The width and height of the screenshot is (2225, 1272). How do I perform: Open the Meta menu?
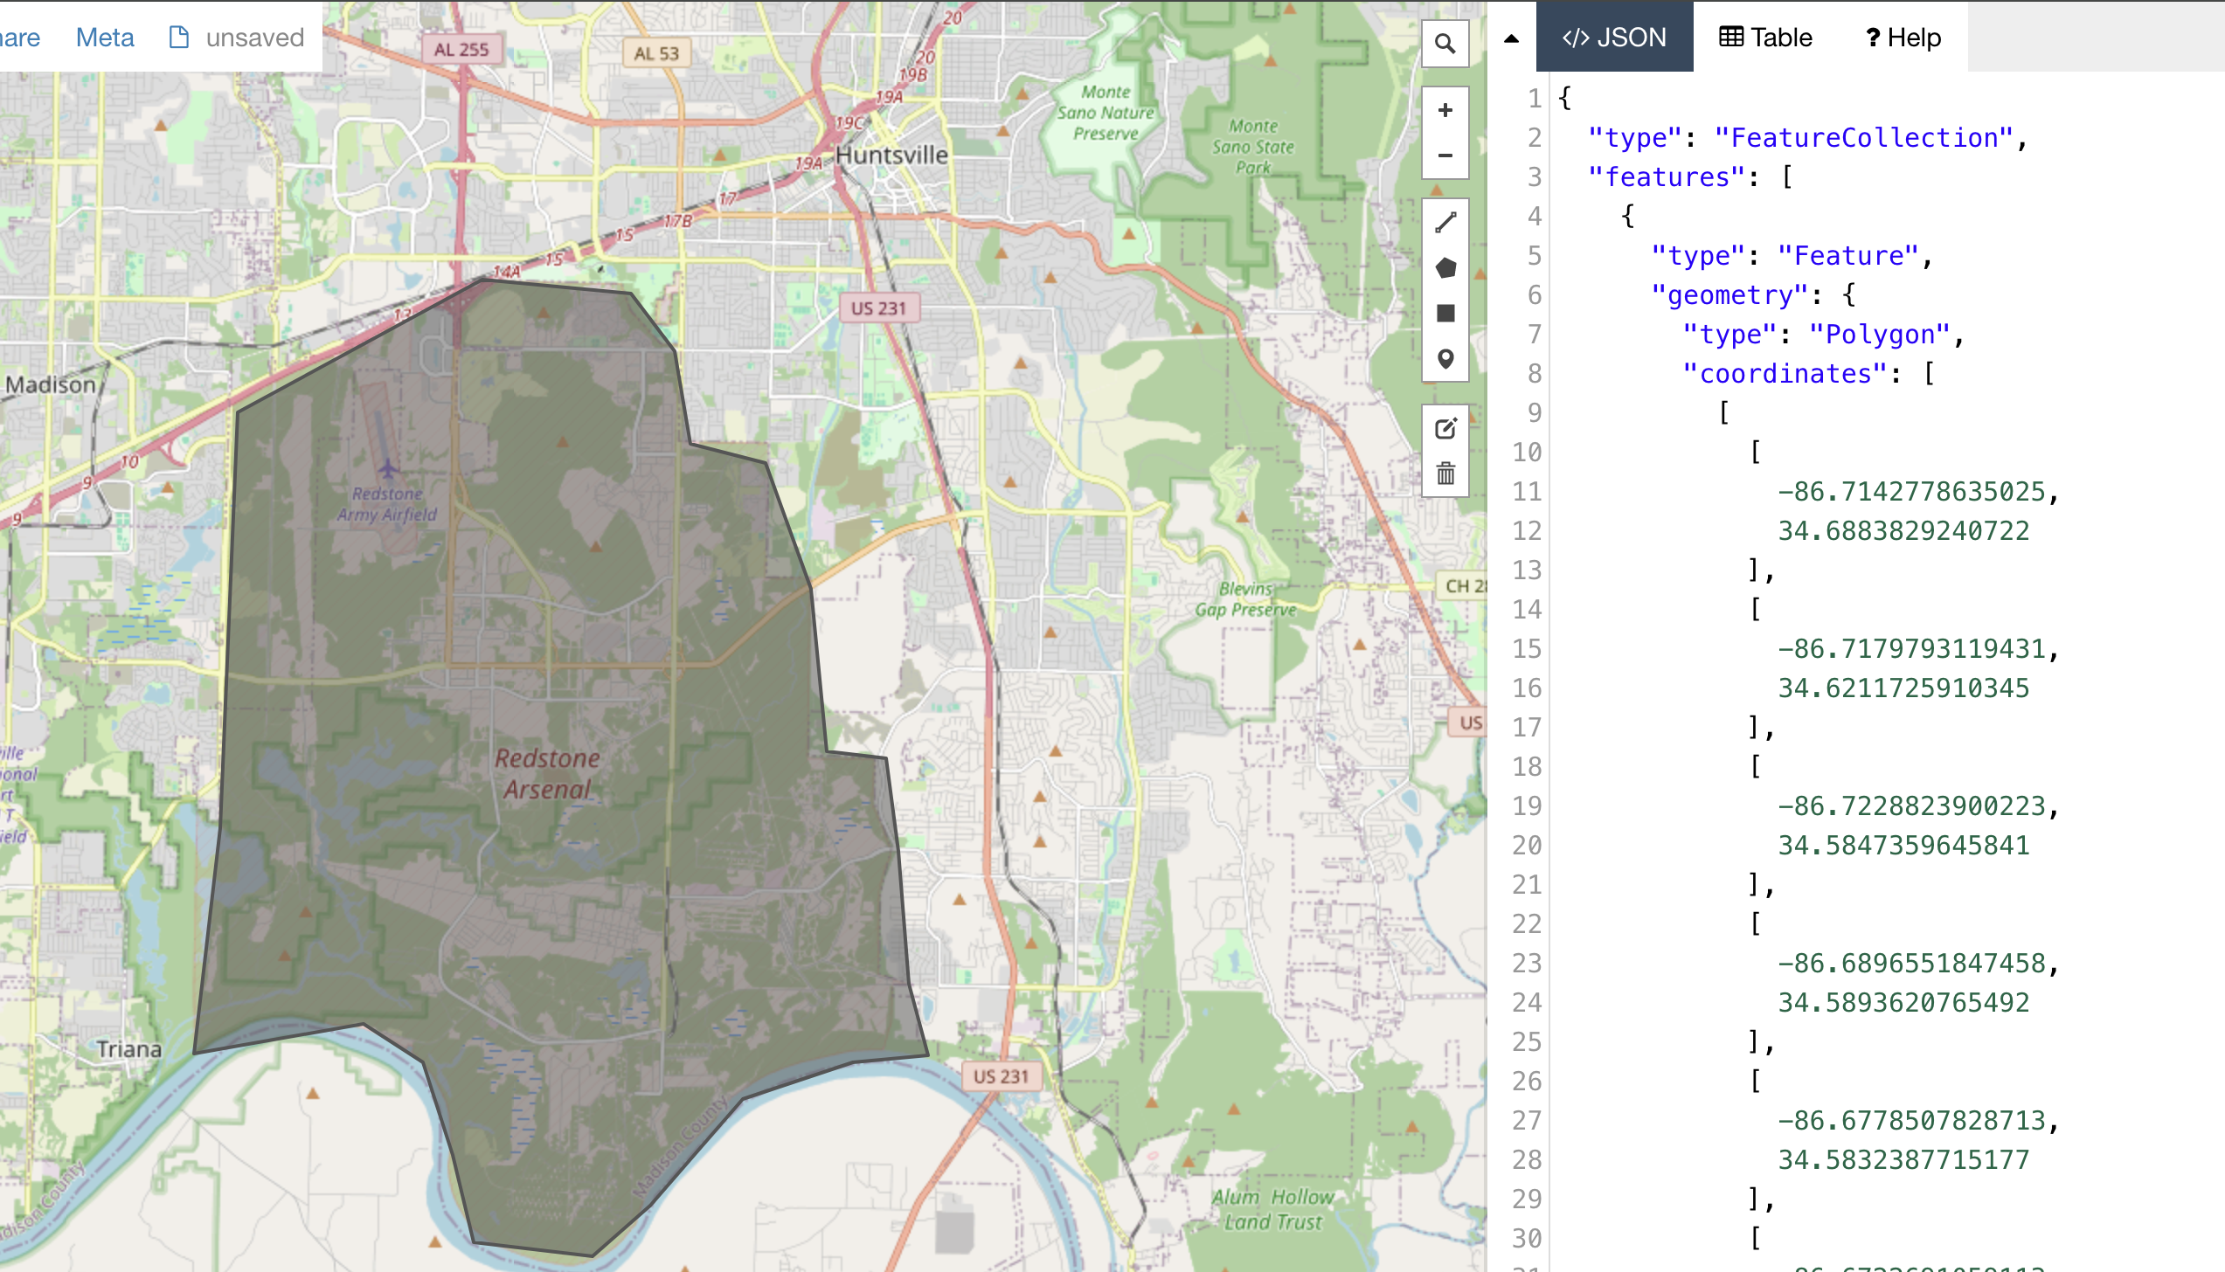click(x=104, y=38)
